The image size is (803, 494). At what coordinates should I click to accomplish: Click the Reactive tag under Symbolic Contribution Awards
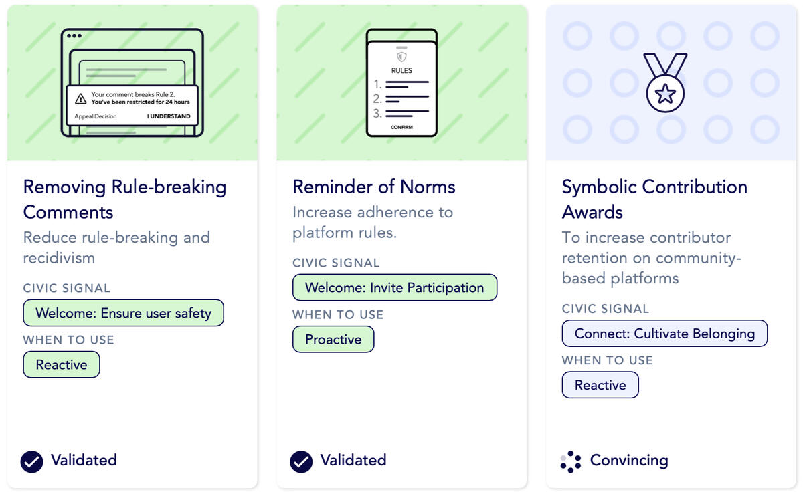(600, 385)
